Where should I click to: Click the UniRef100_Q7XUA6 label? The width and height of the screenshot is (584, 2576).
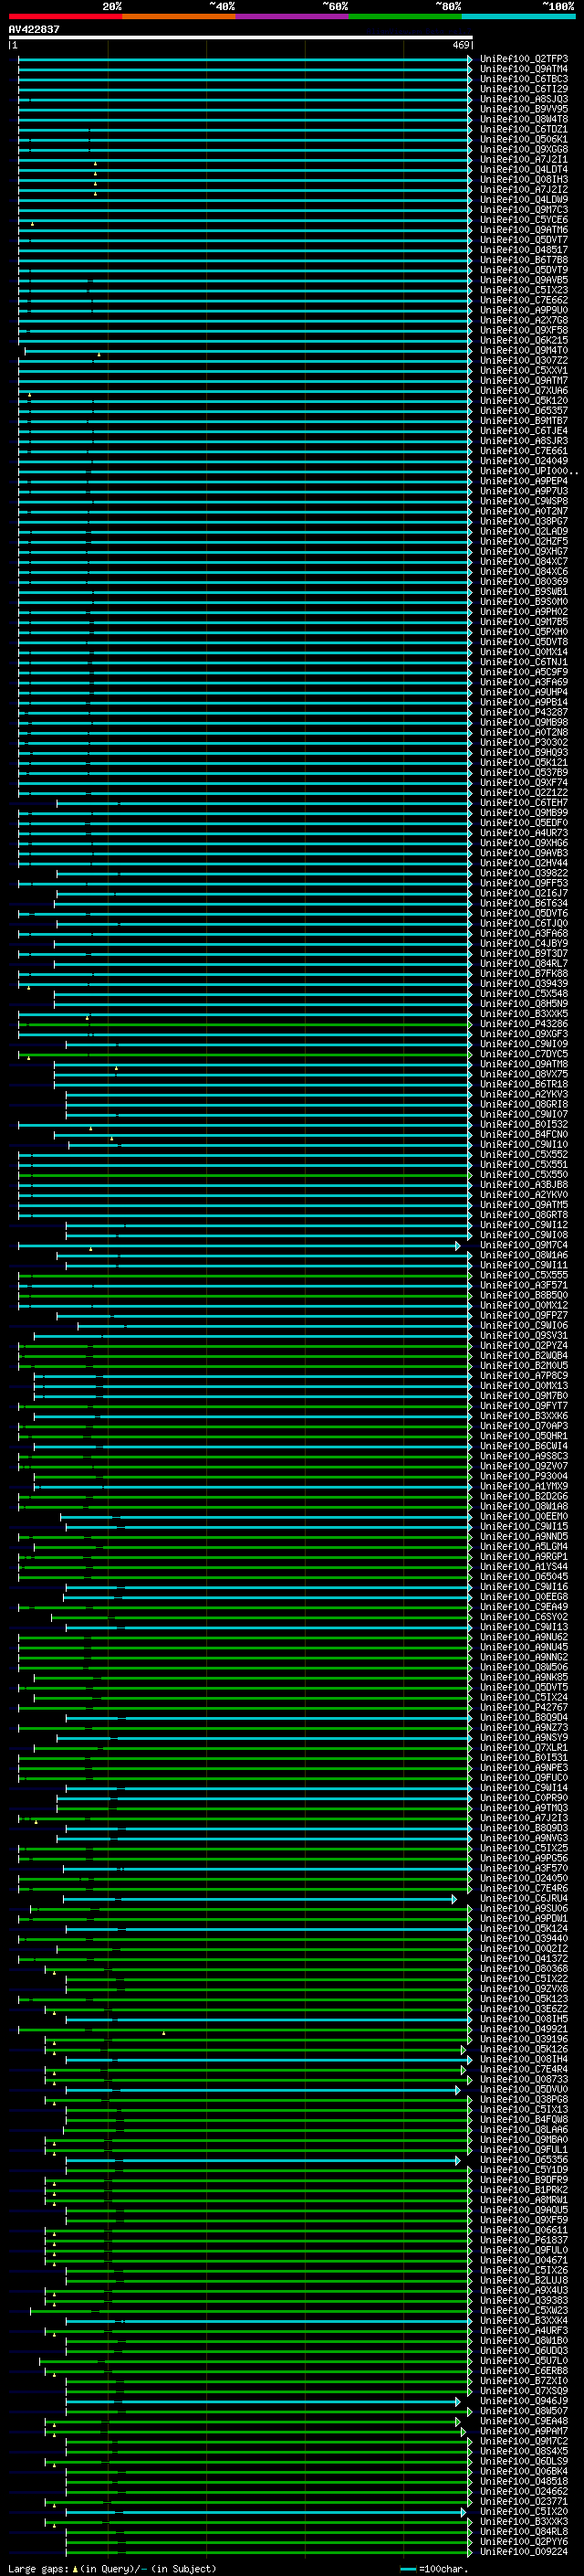tap(524, 390)
